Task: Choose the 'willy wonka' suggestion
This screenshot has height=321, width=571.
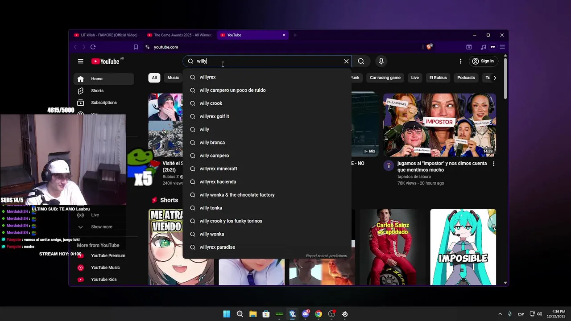Action: click(267, 234)
